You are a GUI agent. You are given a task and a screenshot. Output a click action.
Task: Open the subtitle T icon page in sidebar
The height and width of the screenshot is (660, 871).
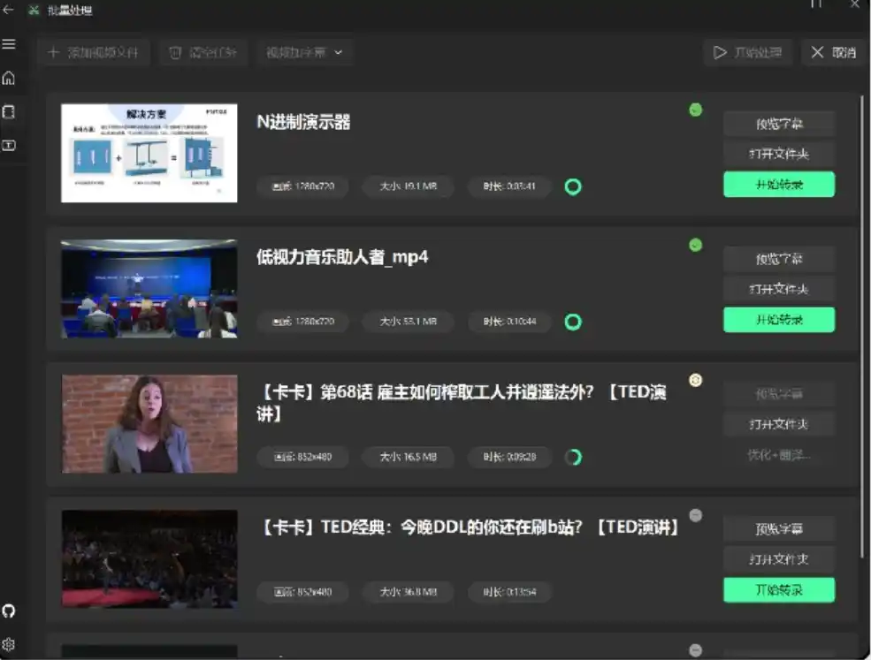pyautogui.click(x=8, y=146)
